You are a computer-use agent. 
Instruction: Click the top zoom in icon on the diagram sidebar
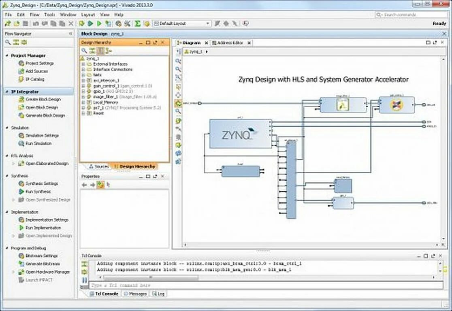[x=178, y=61]
